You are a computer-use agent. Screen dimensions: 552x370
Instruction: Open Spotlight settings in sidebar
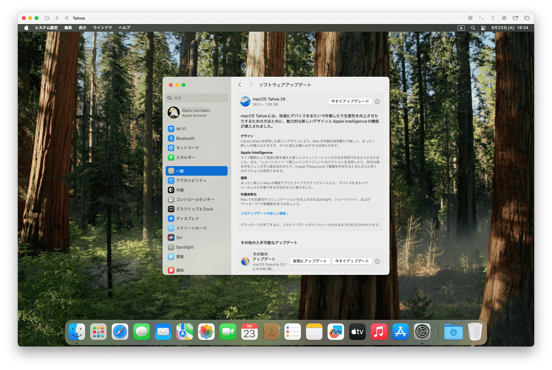[x=196, y=247]
